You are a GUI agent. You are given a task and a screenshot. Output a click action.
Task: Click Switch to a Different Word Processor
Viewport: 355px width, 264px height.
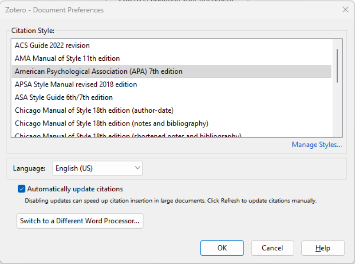[x=79, y=221]
